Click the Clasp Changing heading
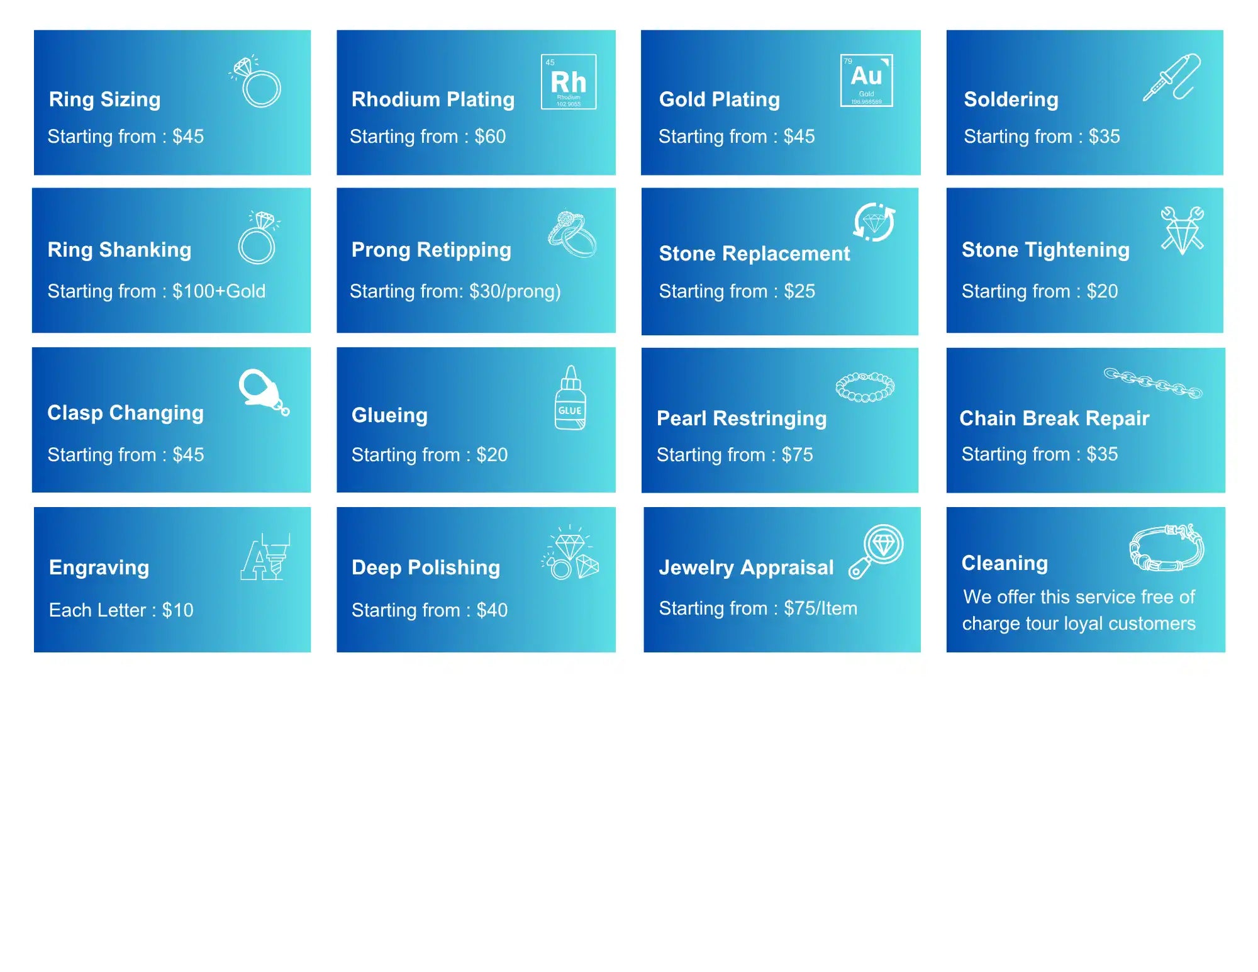1258x972 pixels. click(126, 413)
